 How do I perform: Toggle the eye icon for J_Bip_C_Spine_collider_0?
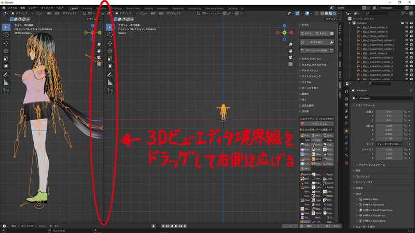pos(407,36)
